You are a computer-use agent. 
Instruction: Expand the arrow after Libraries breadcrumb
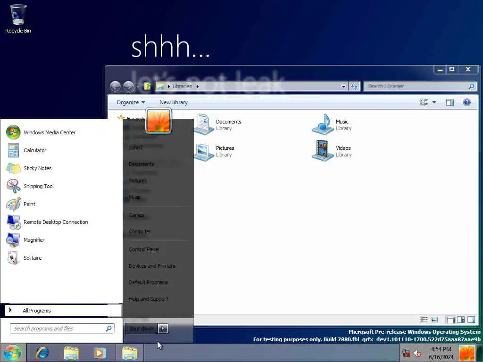pyautogui.click(x=198, y=86)
